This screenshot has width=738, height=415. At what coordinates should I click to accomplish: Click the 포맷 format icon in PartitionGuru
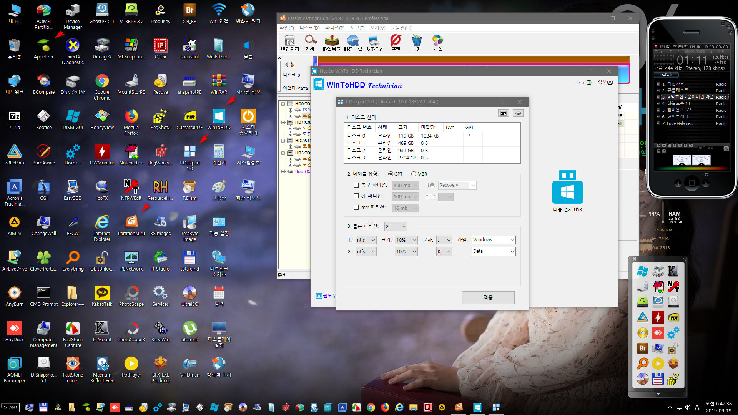(396, 43)
